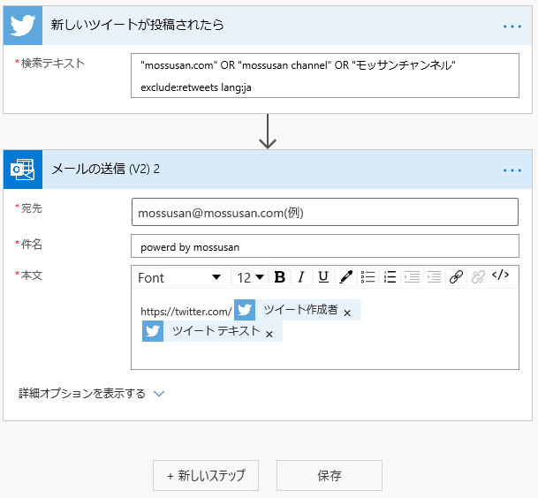Viewport: 538px width, 498px height.
Task: Toggle italic formatting in the email body
Action: click(301, 277)
